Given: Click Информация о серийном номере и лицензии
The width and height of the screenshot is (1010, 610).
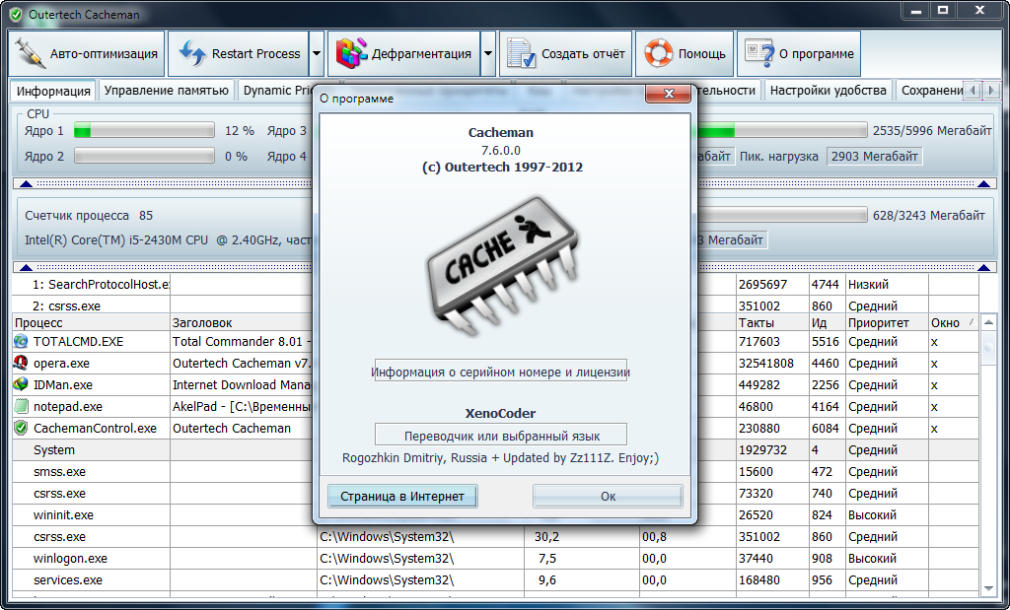Looking at the screenshot, I should [x=500, y=373].
